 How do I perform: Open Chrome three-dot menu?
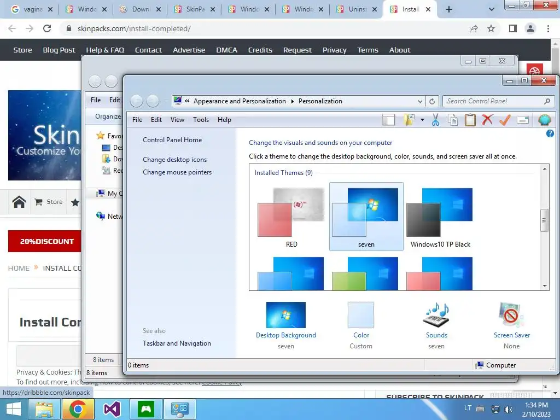pyautogui.click(x=548, y=28)
